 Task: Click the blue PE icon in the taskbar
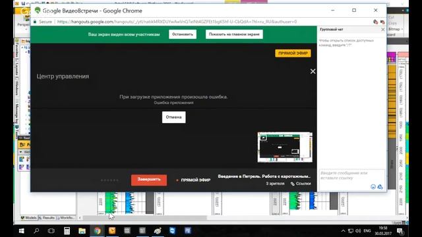187,231
